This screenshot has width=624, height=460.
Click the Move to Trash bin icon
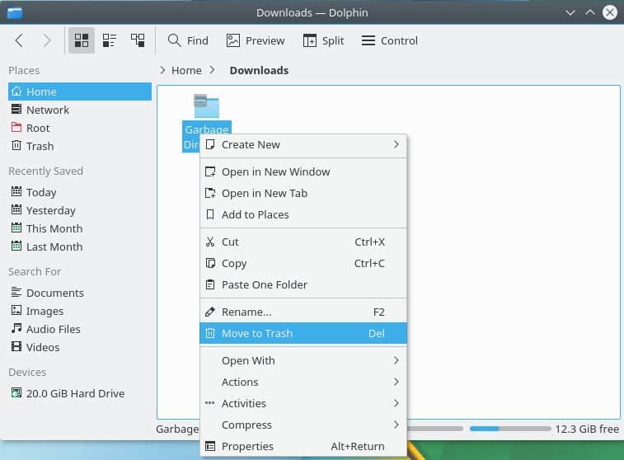[210, 333]
